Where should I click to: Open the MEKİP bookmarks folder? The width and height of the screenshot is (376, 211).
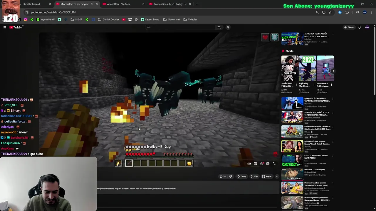[x=76, y=20]
